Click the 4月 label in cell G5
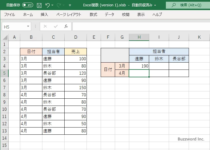Viewport: 210px width, 150px height. pos(122,73)
